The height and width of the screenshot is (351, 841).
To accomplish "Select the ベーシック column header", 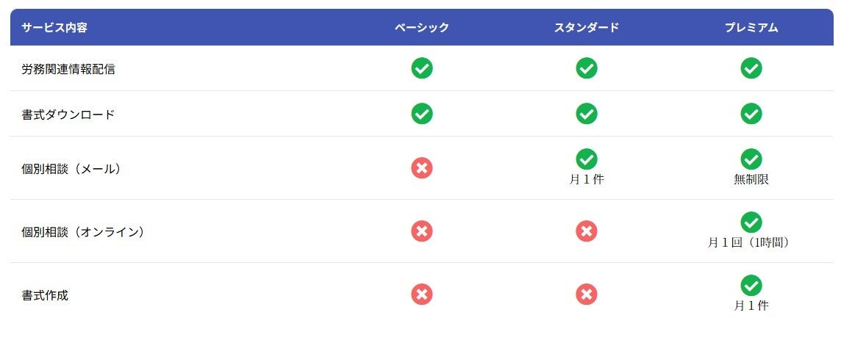I will (x=422, y=28).
